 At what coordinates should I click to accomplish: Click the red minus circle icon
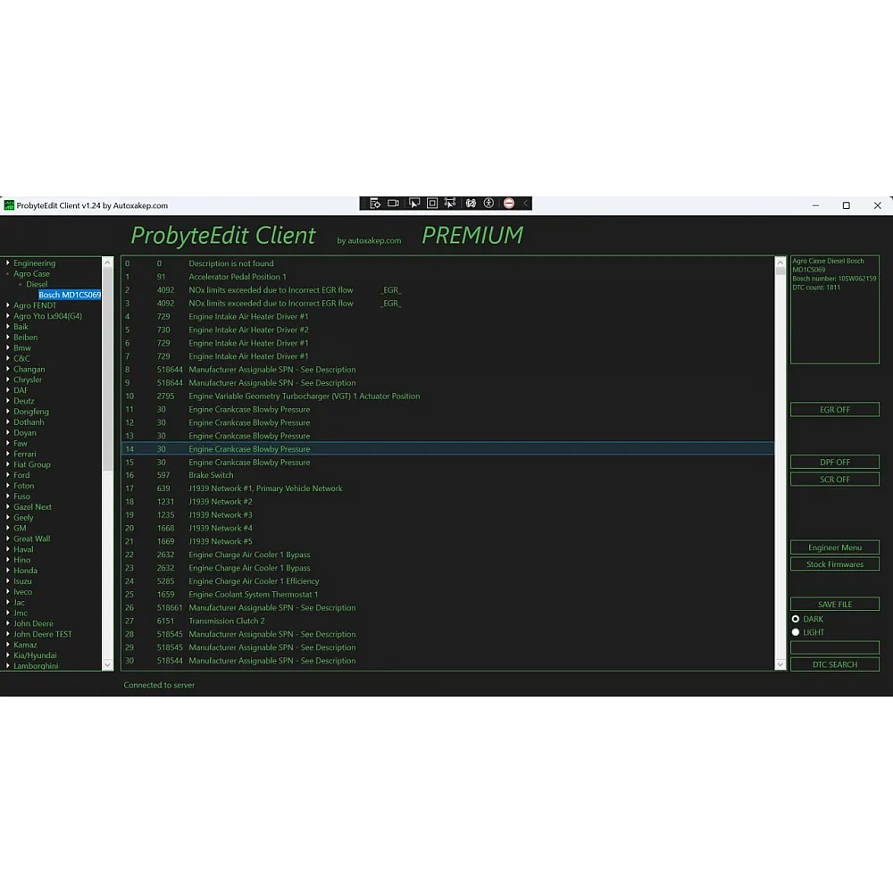[x=509, y=204]
